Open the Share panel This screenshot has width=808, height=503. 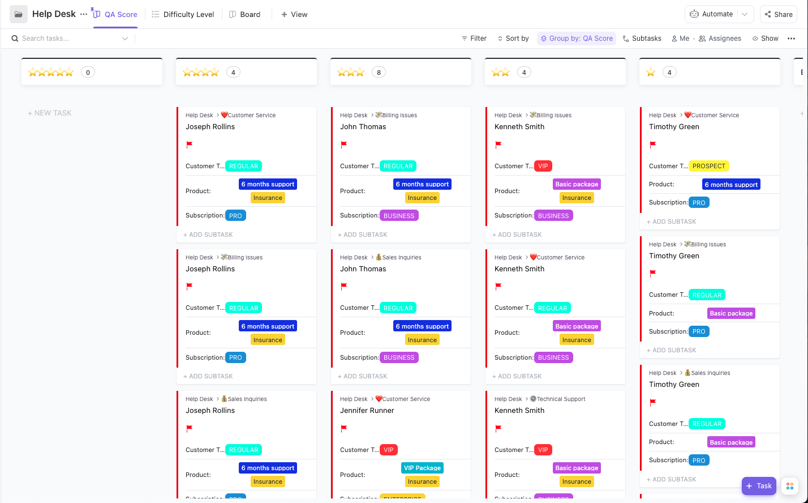point(779,14)
